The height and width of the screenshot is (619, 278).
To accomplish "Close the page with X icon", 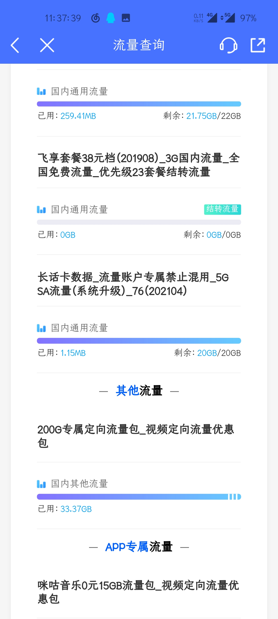I will pos(47,45).
